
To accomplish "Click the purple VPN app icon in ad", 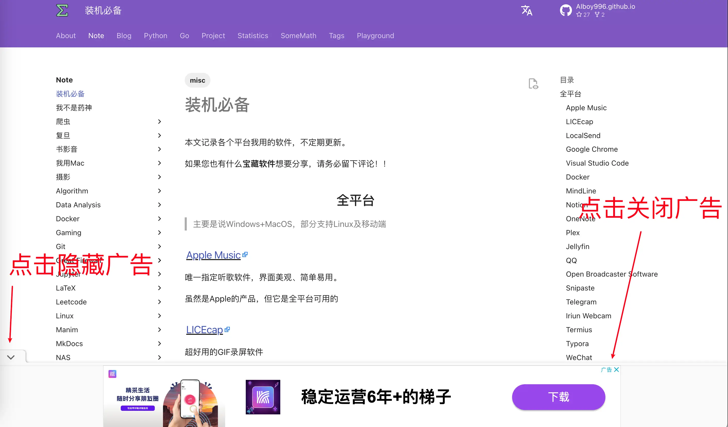I will (x=263, y=397).
